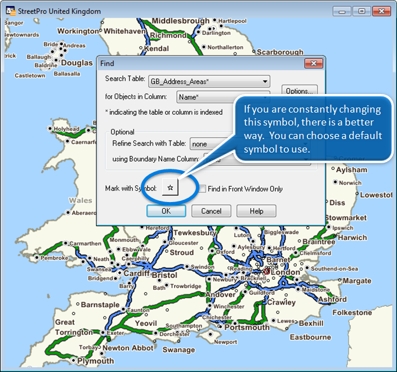This screenshot has height=372, width=397.
Task: Click the Holyhead label on the map
Action: coord(66,129)
